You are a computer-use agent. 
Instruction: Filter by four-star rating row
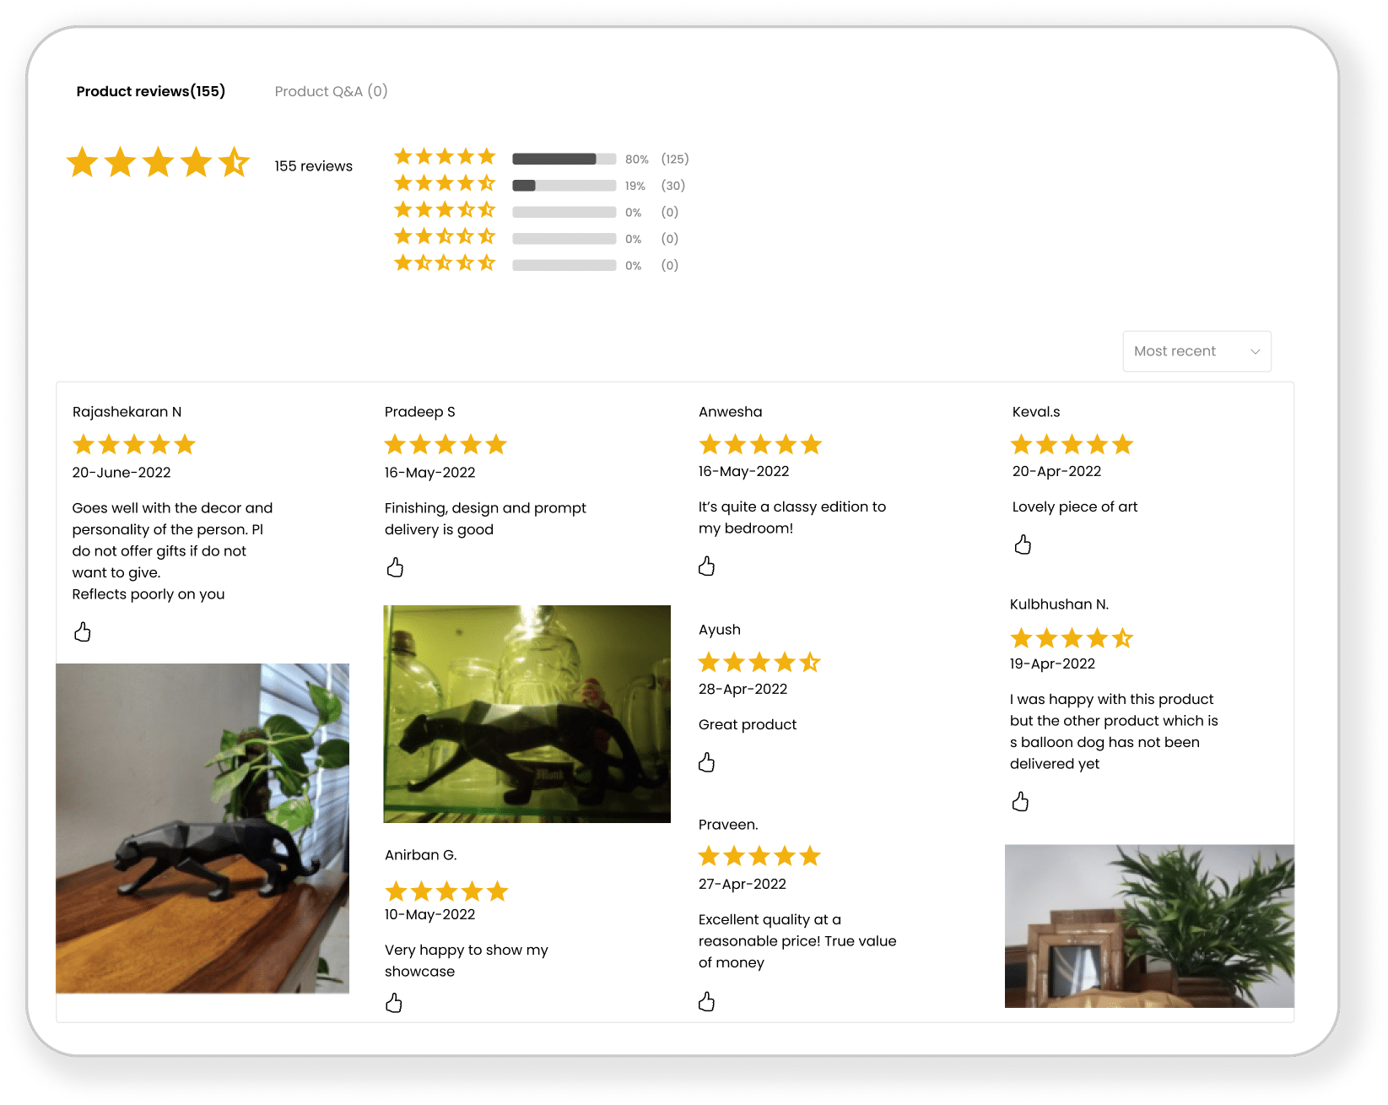coord(540,185)
